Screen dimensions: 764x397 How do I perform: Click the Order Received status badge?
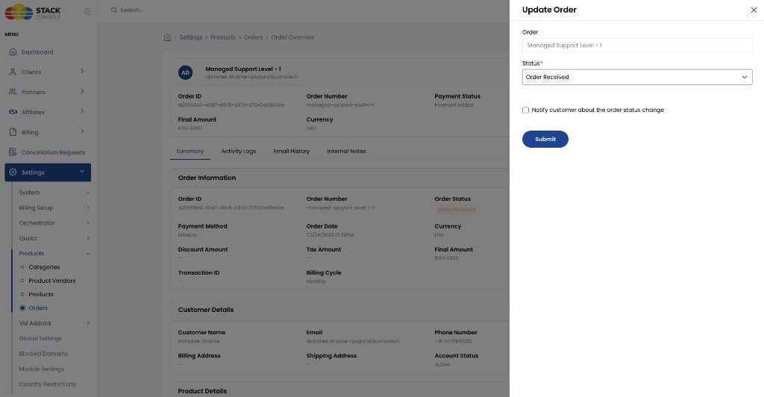(x=457, y=210)
